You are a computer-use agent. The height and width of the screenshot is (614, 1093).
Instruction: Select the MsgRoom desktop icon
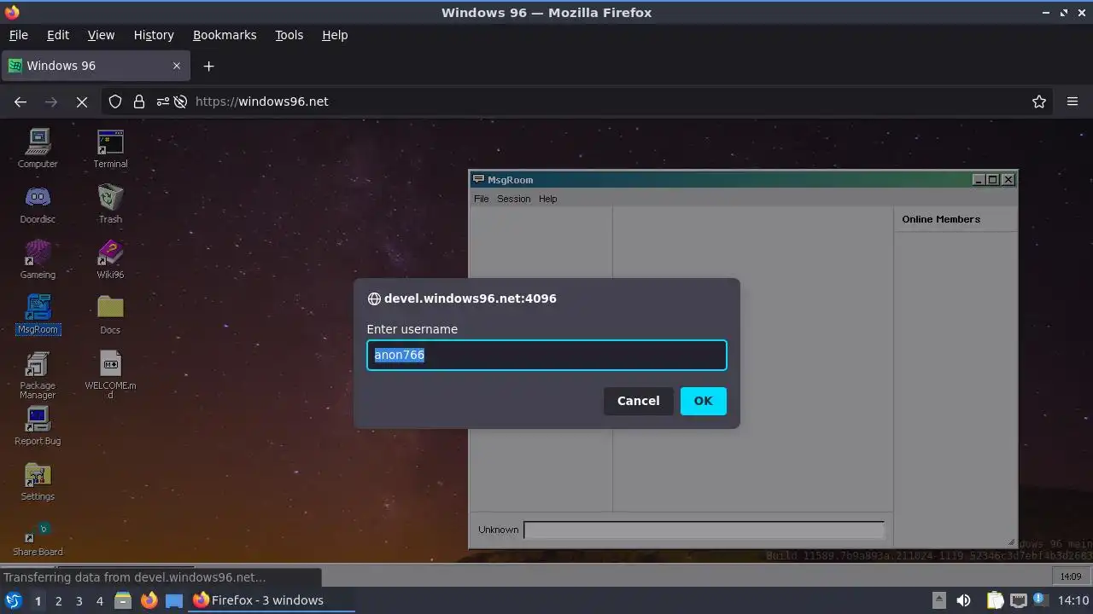[38, 315]
